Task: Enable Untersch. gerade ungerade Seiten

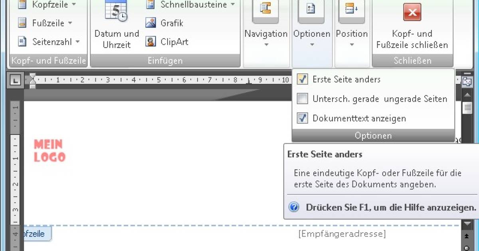Action: point(303,99)
